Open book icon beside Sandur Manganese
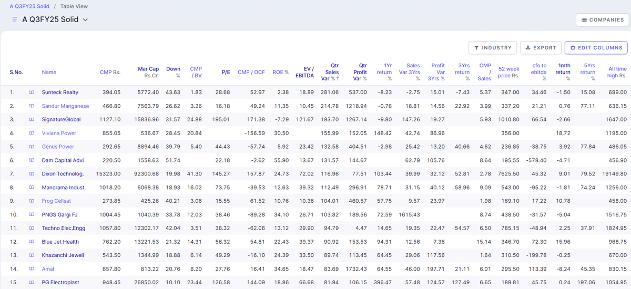The image size is (631, 289). [32, 106]
